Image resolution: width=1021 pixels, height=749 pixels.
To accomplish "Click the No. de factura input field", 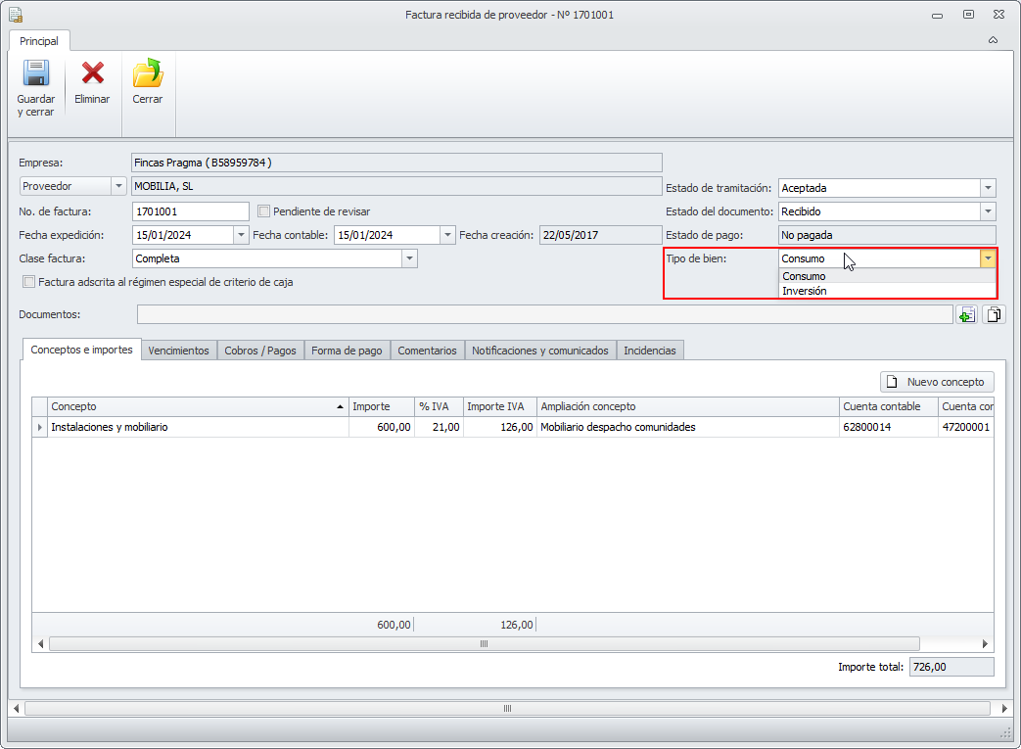I will [x=190, y=211].
